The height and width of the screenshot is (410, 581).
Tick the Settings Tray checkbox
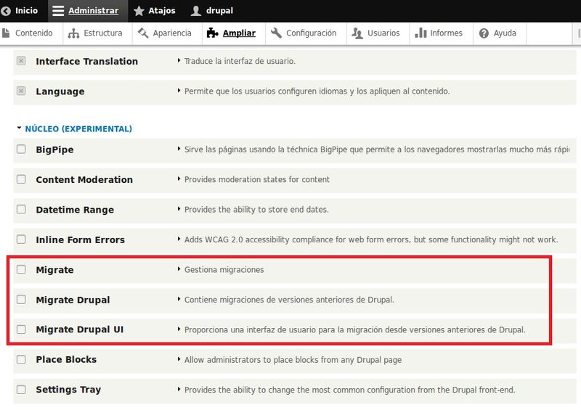point(21,389)
